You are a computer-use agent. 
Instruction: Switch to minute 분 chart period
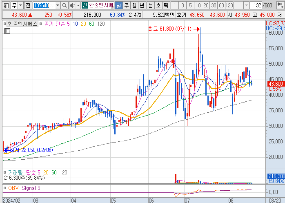pyautogui.click(x=151, y=5)
